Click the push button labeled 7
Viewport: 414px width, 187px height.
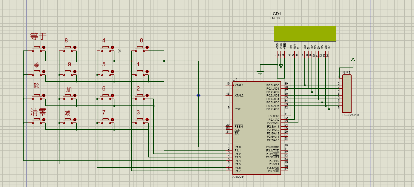105,120
